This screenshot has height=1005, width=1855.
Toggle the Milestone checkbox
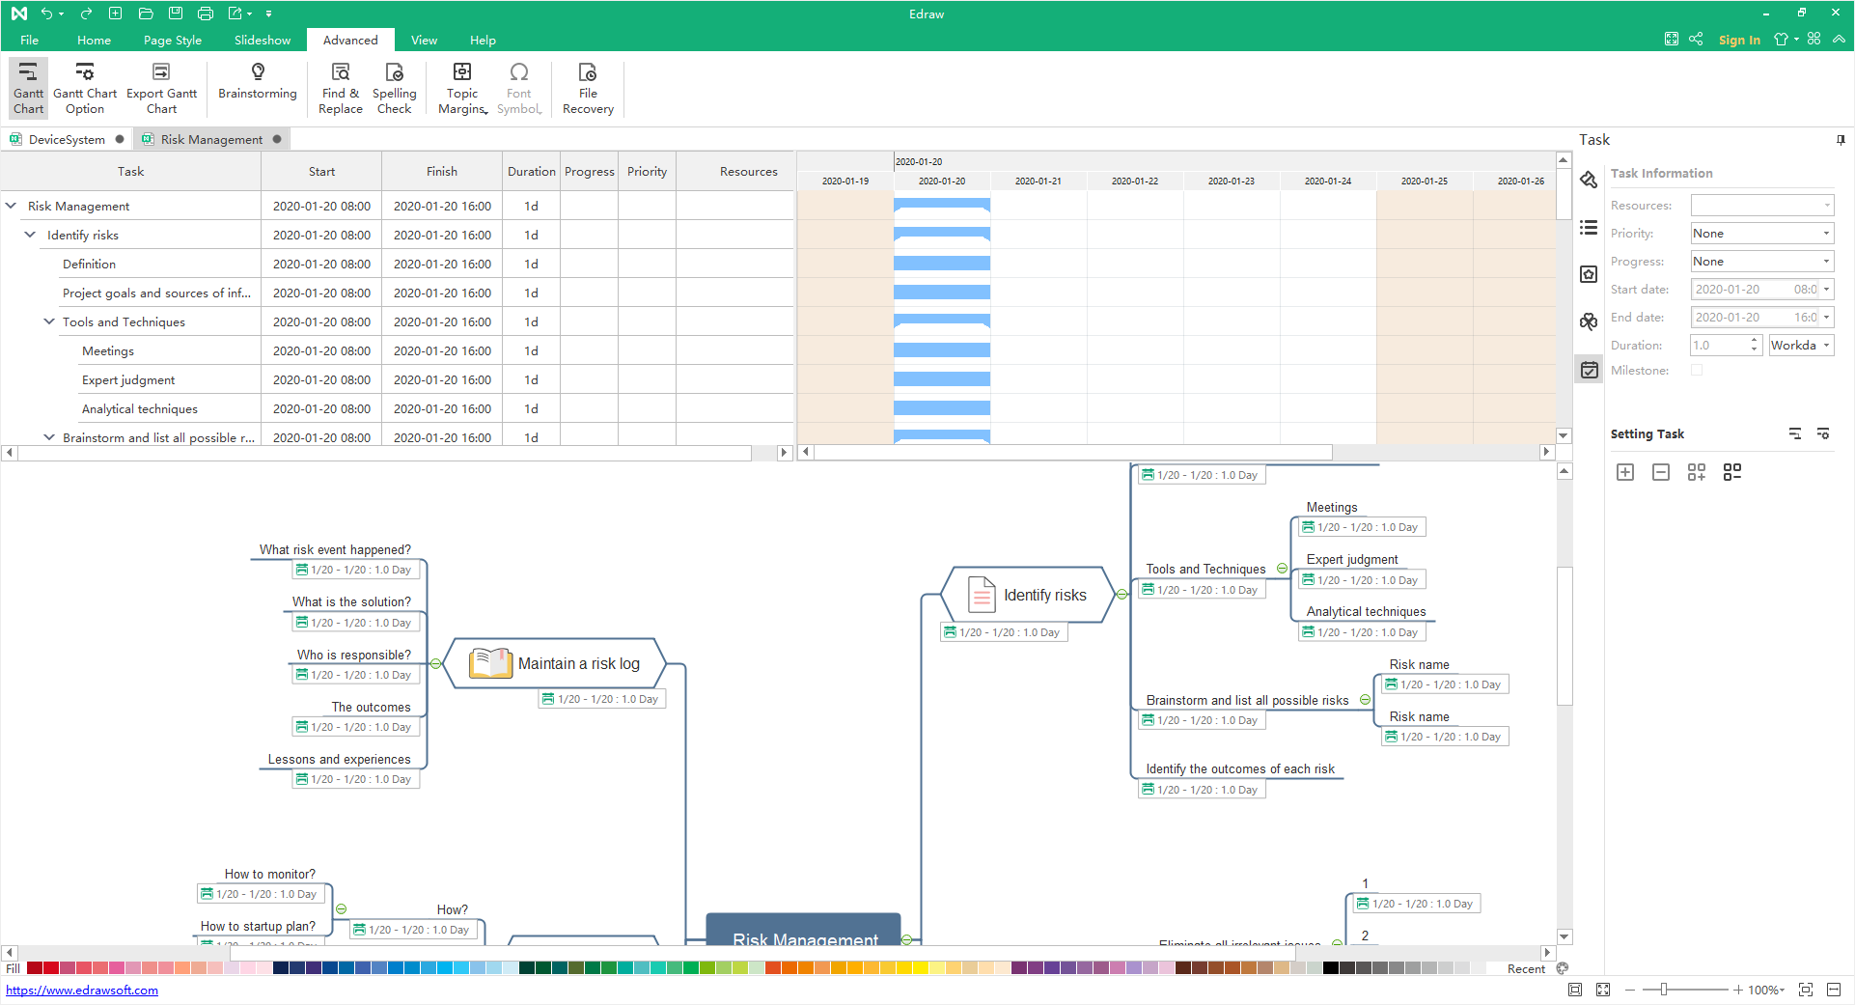coord(1697,370)
